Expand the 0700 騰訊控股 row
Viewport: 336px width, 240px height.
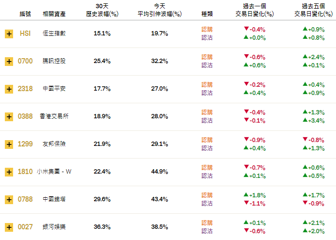(x=9, y=62)
